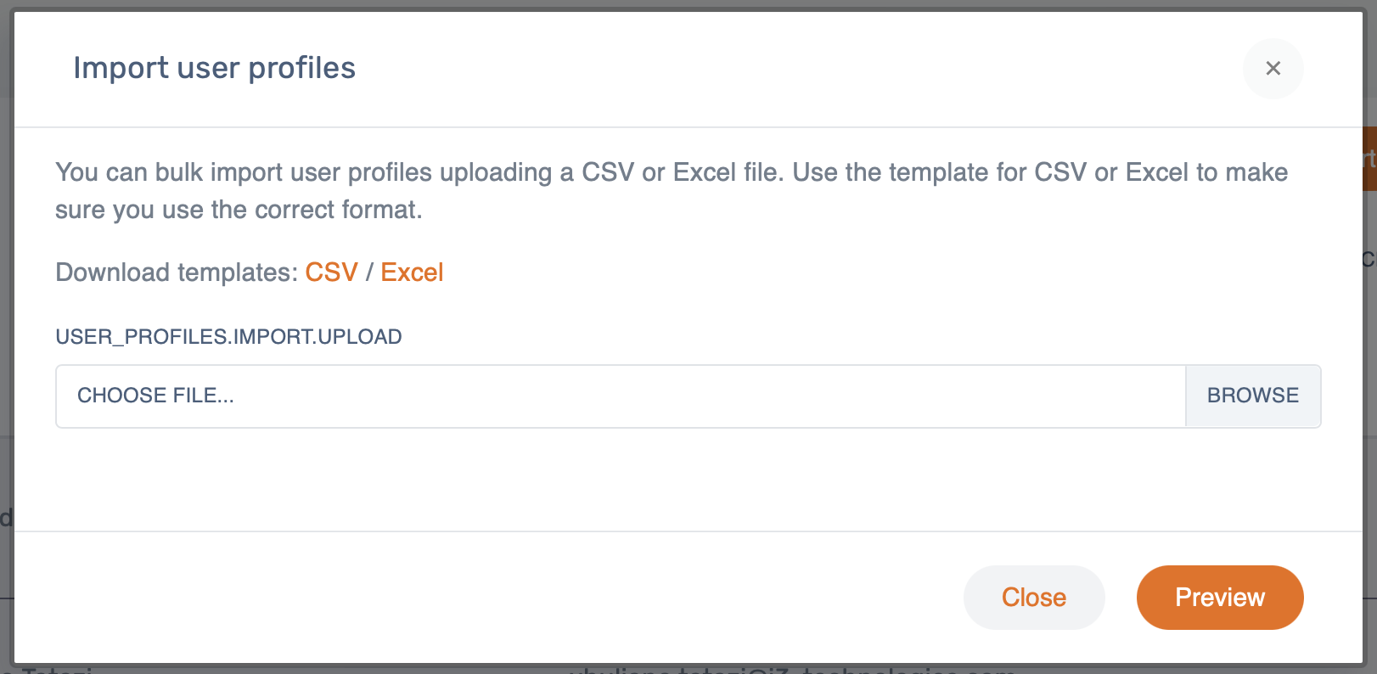Image resolution: width=1377 pixels, height=674 pixels.
Task: Click the slash between CSV and Excel links
Action: (369, 272)
